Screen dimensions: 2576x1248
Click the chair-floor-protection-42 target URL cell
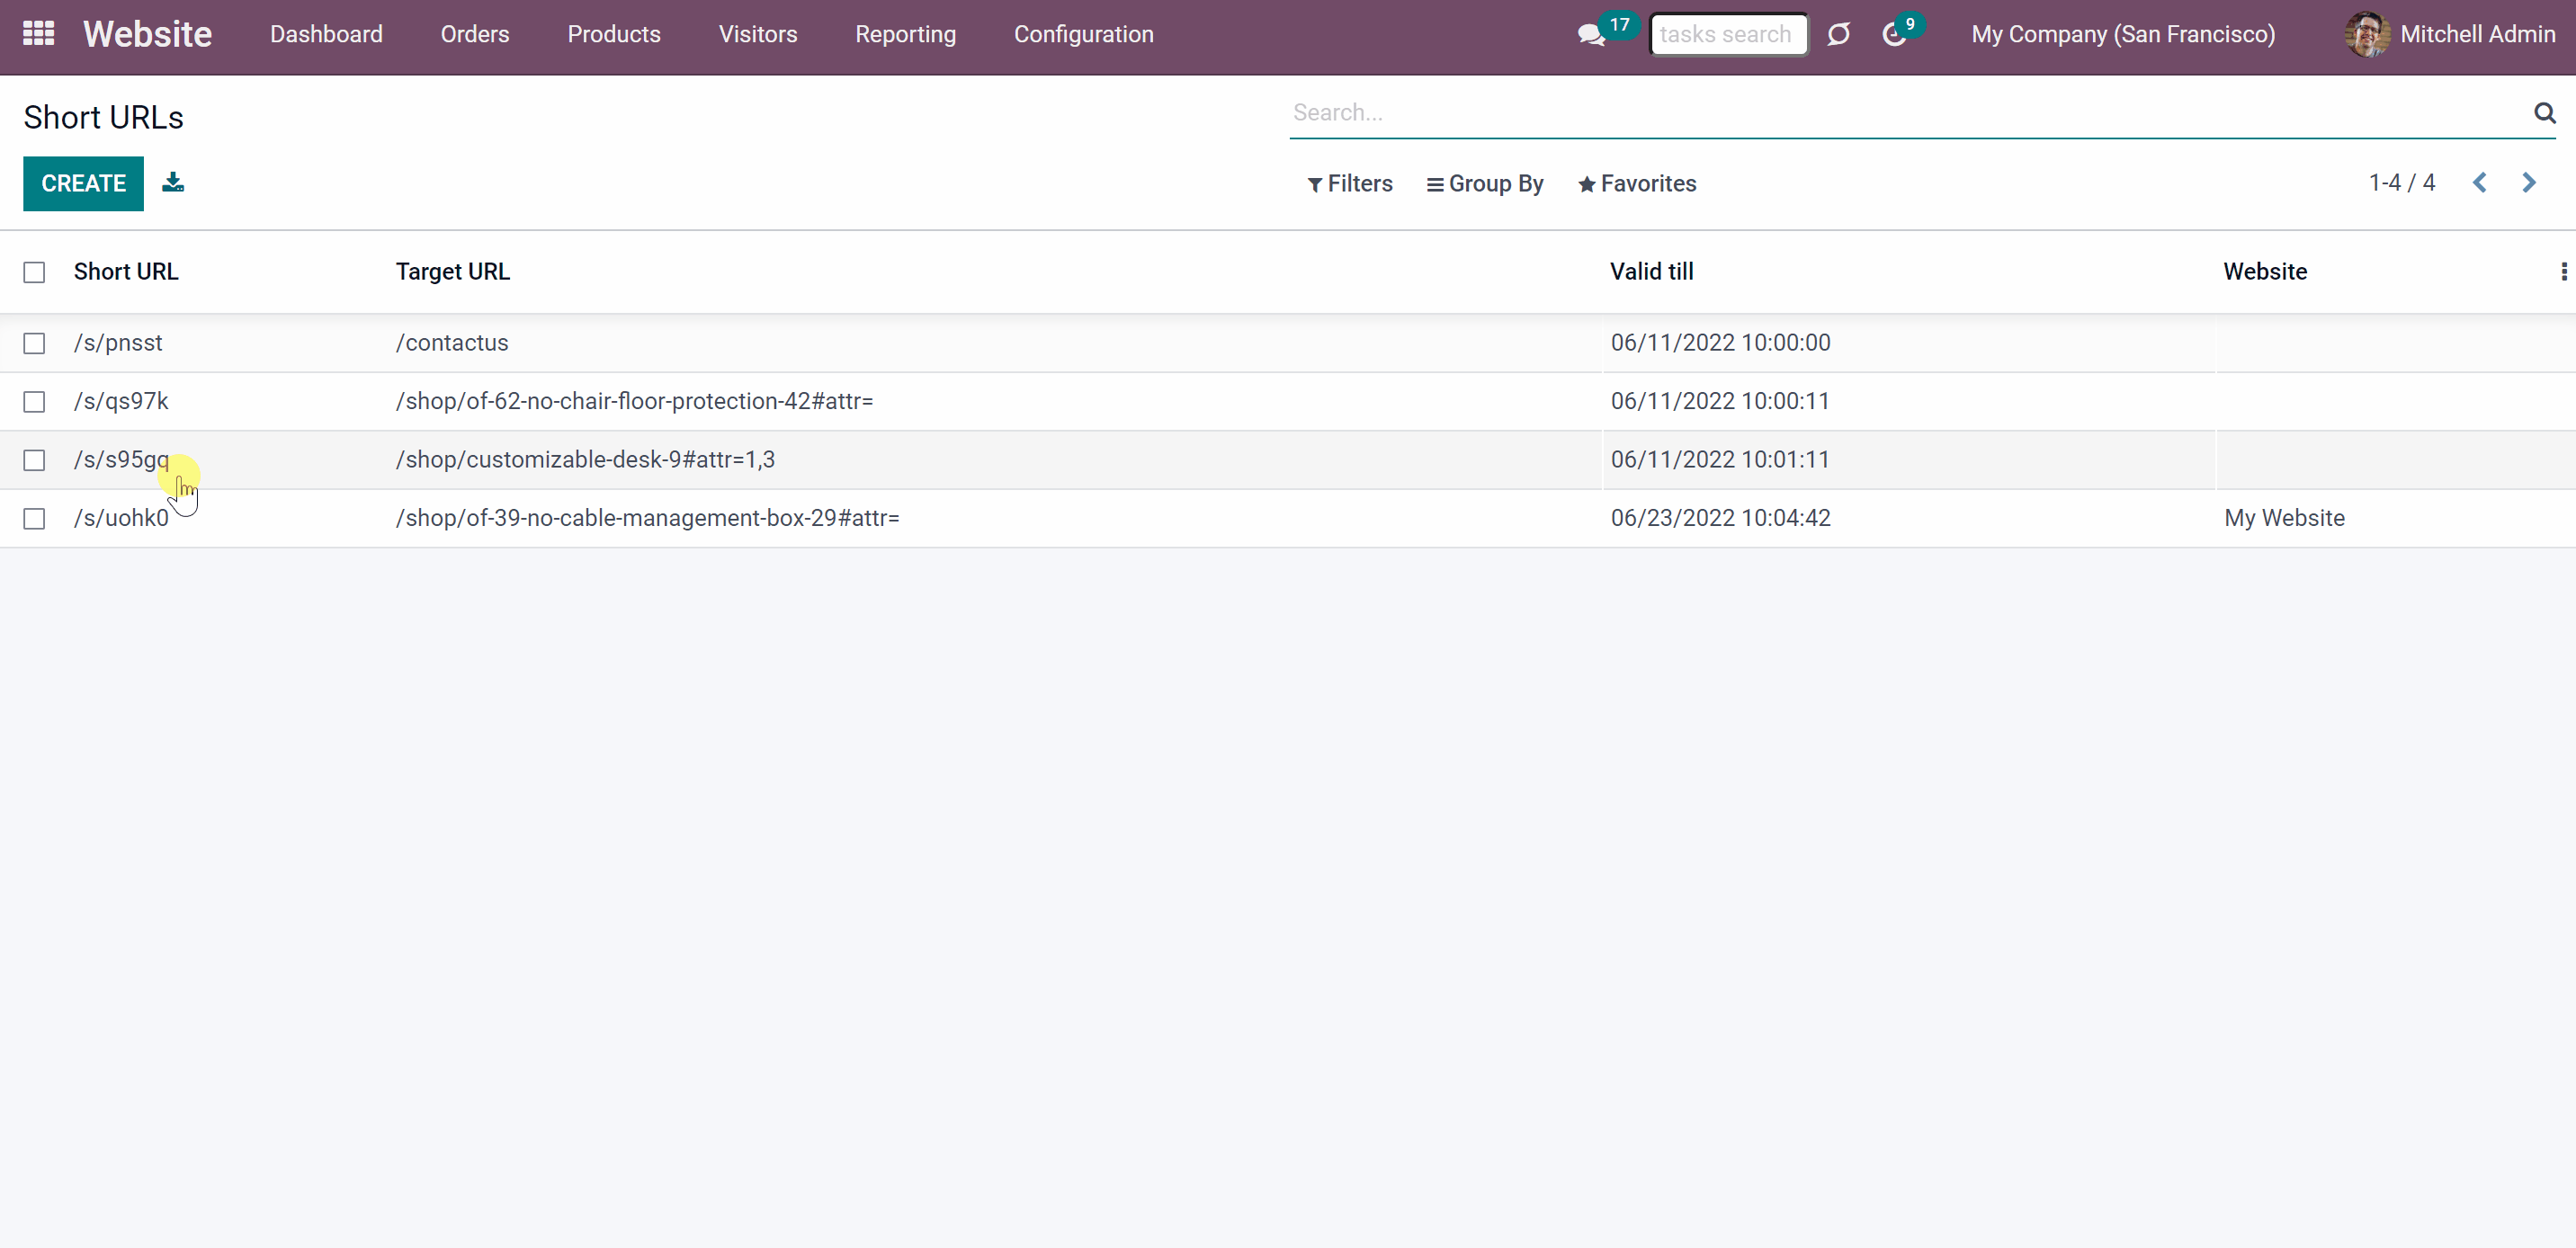(635, 401)
